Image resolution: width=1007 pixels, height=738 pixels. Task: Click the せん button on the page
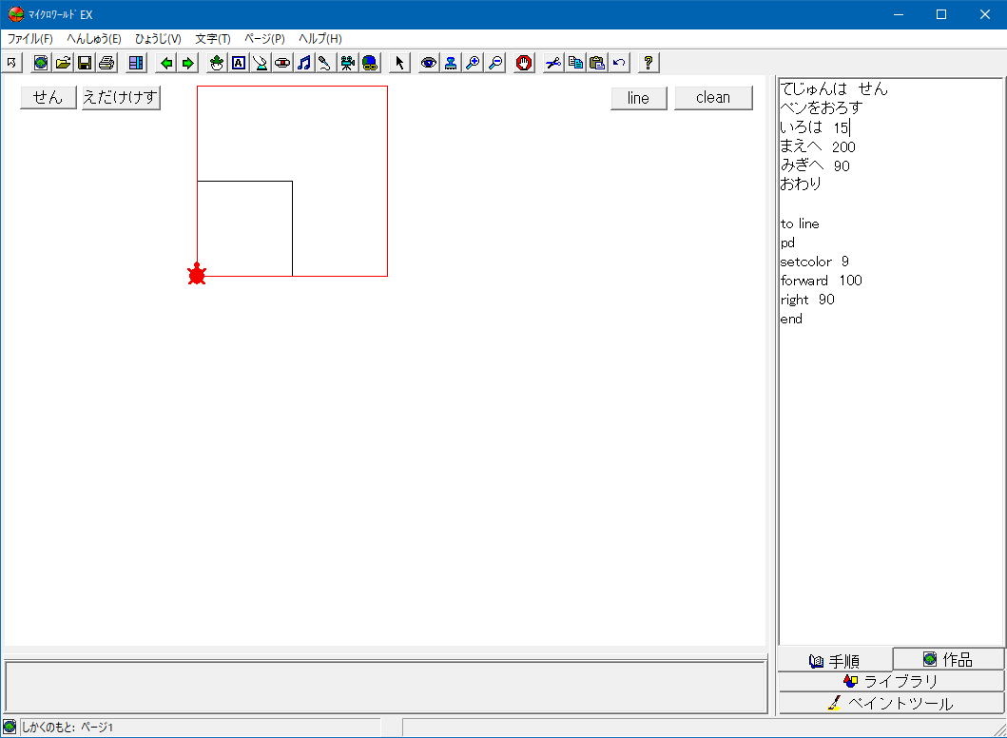(x=48, y=98)
